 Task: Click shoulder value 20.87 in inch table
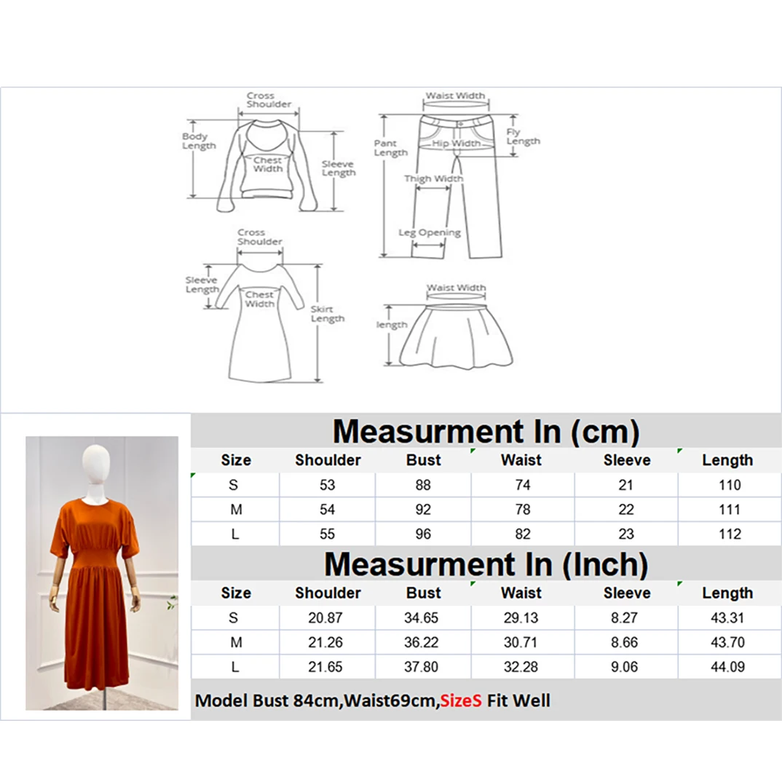(x=325, y=617)
